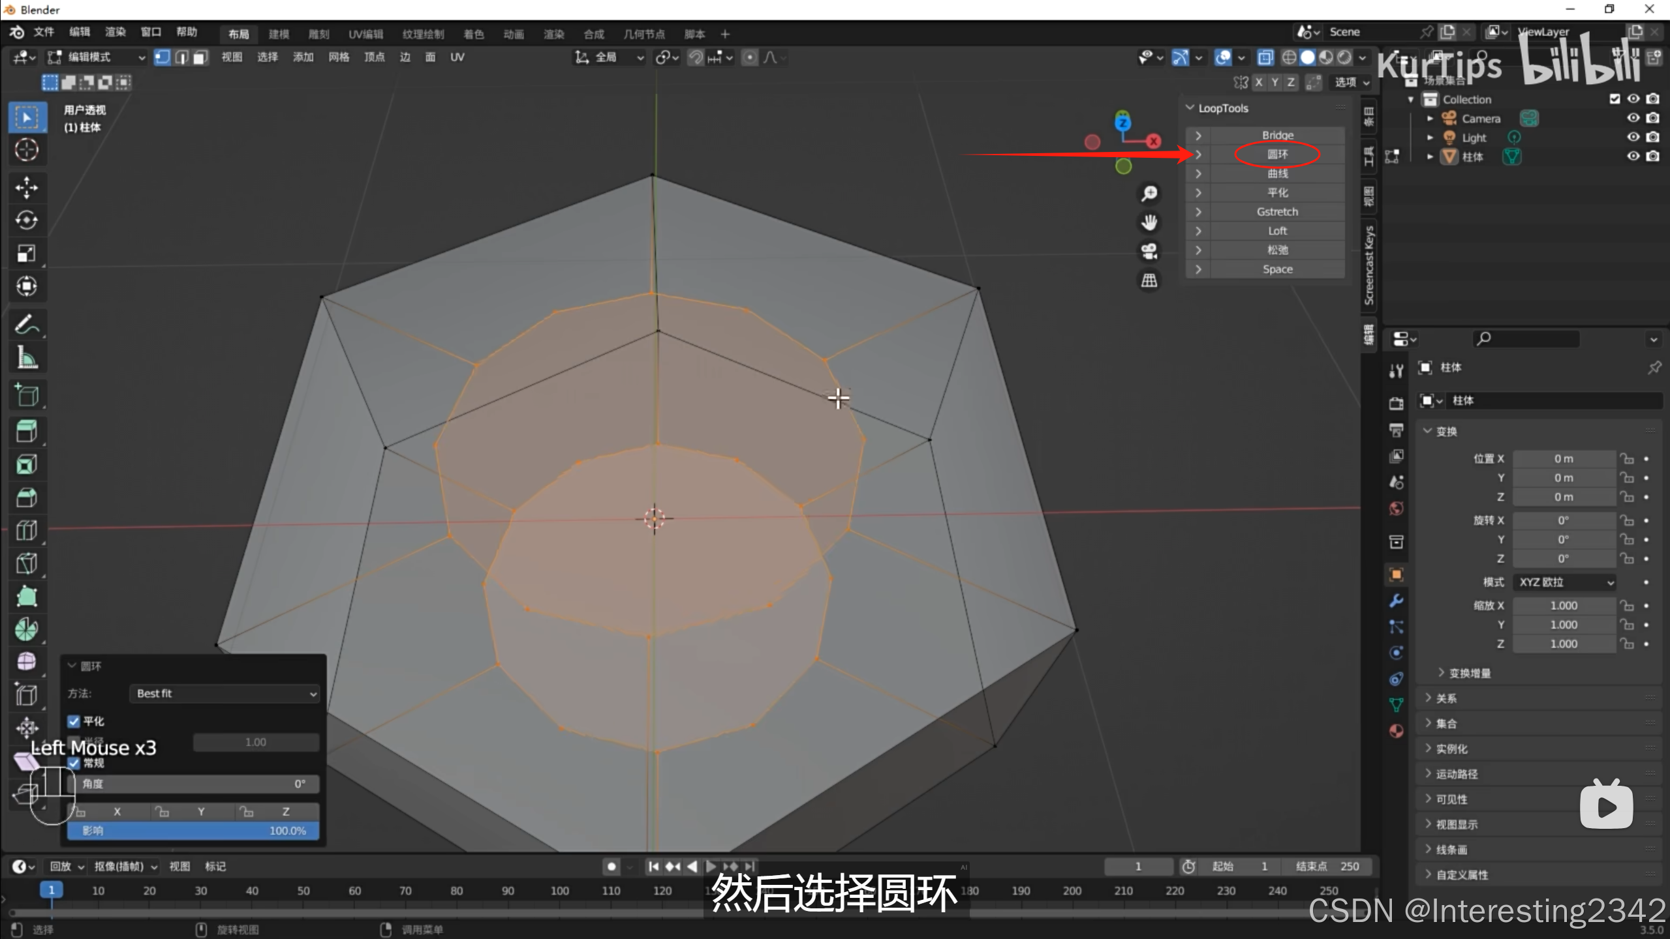The height and width of the screenshot is (939, 1670).
Task: Click the 圆环 LoopTools button
Action: (x=1277, y=155)
